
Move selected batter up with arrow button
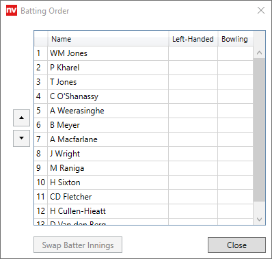[21, 118]
